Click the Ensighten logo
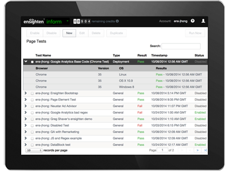Screen dimensions: 229x171 coord(34,21)
